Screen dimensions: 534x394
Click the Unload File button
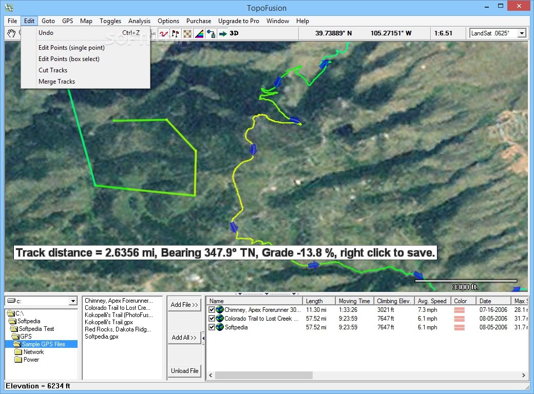(184, 370)
